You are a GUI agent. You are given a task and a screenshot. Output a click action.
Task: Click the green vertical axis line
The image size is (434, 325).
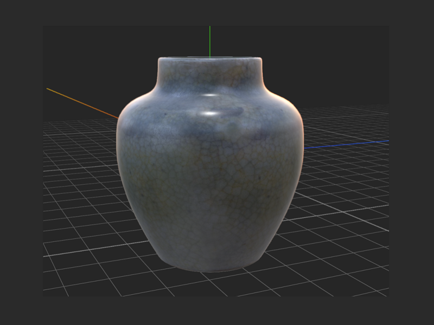pyautogui.click(x=210, y=42)
